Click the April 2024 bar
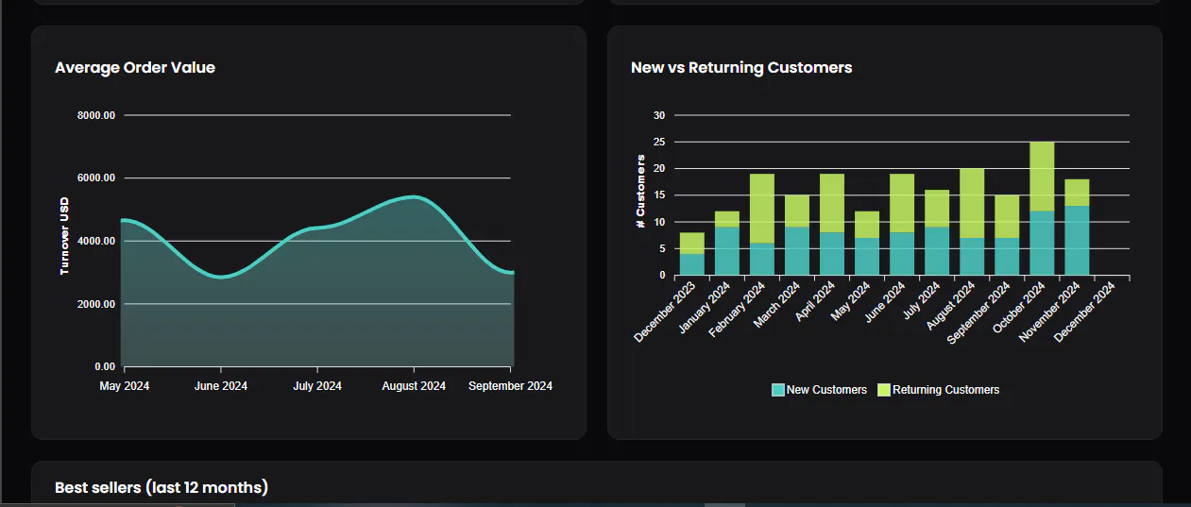The width and height of the screenshot is (1191, 507). pyautogui.click(x=832, y=225)
